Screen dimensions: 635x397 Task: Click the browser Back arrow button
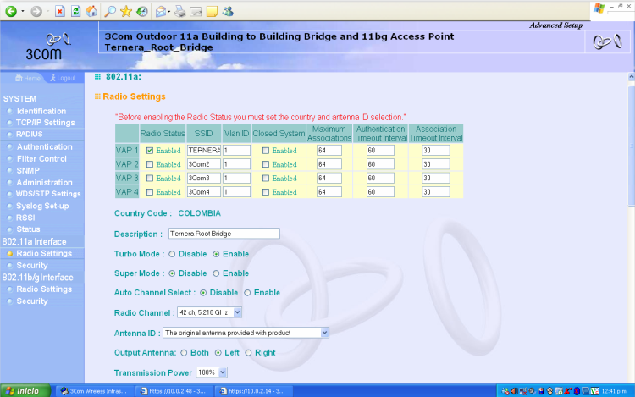coord(11,11)
